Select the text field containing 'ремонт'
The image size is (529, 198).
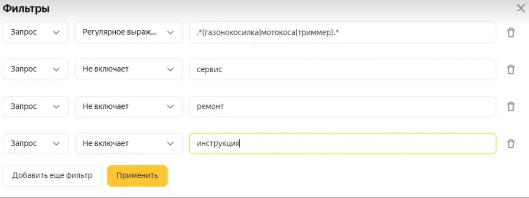click(x=342, y=106)
